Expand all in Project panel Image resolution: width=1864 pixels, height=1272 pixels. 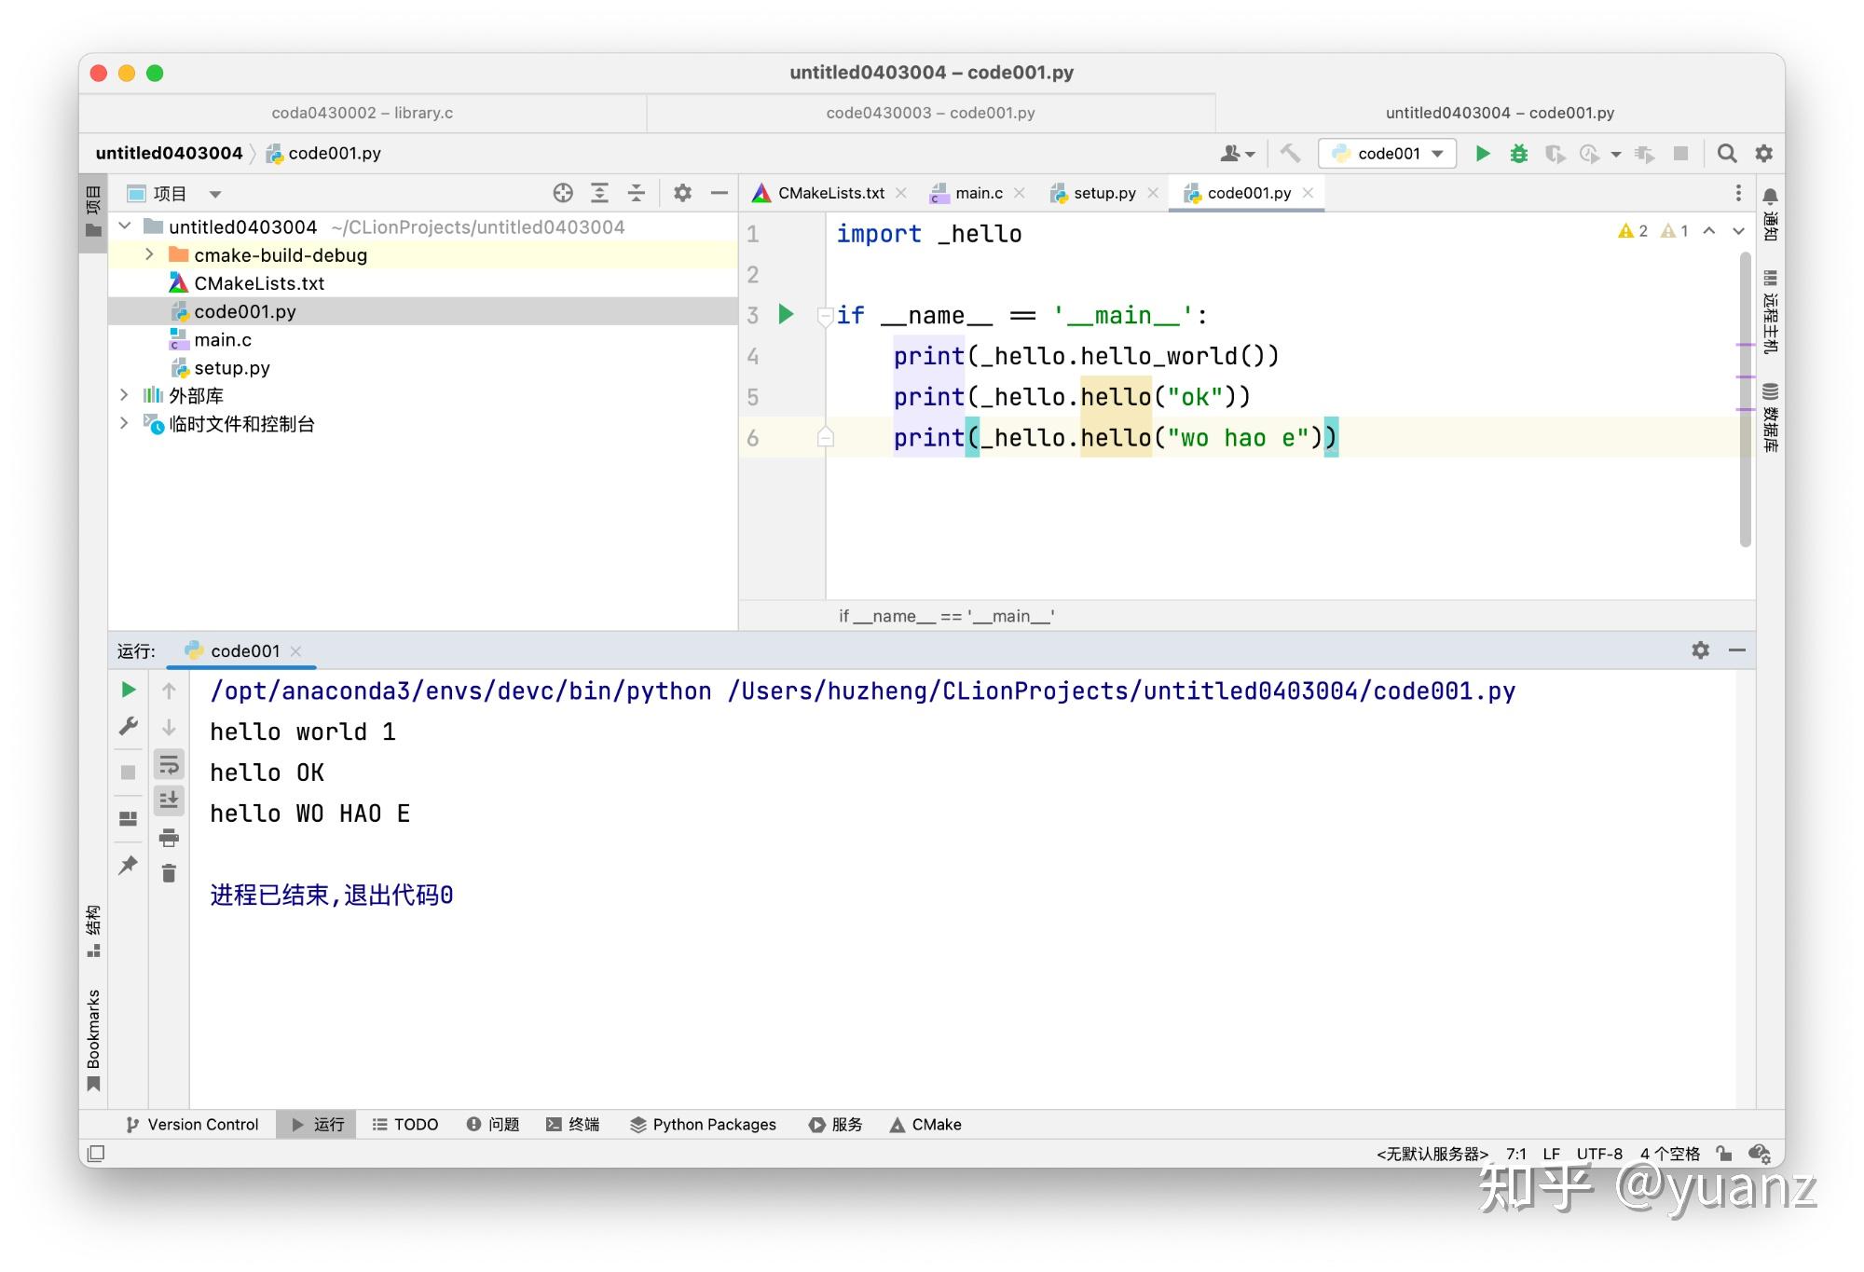(x=599, y=193)
